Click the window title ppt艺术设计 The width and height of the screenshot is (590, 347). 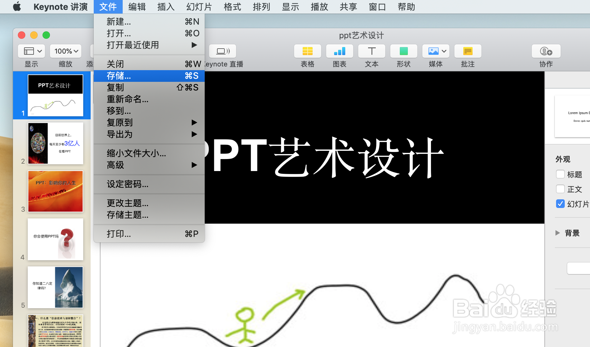(361, 35)
